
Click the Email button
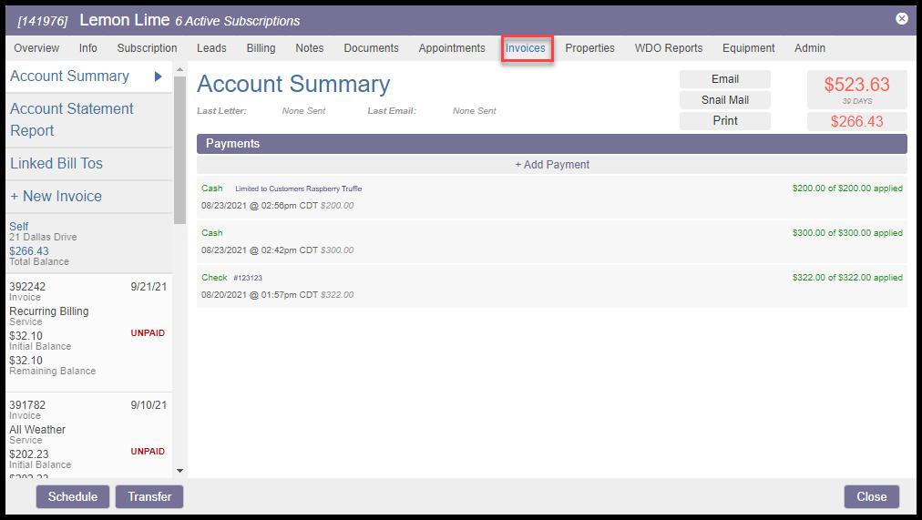tap(724, 79)
